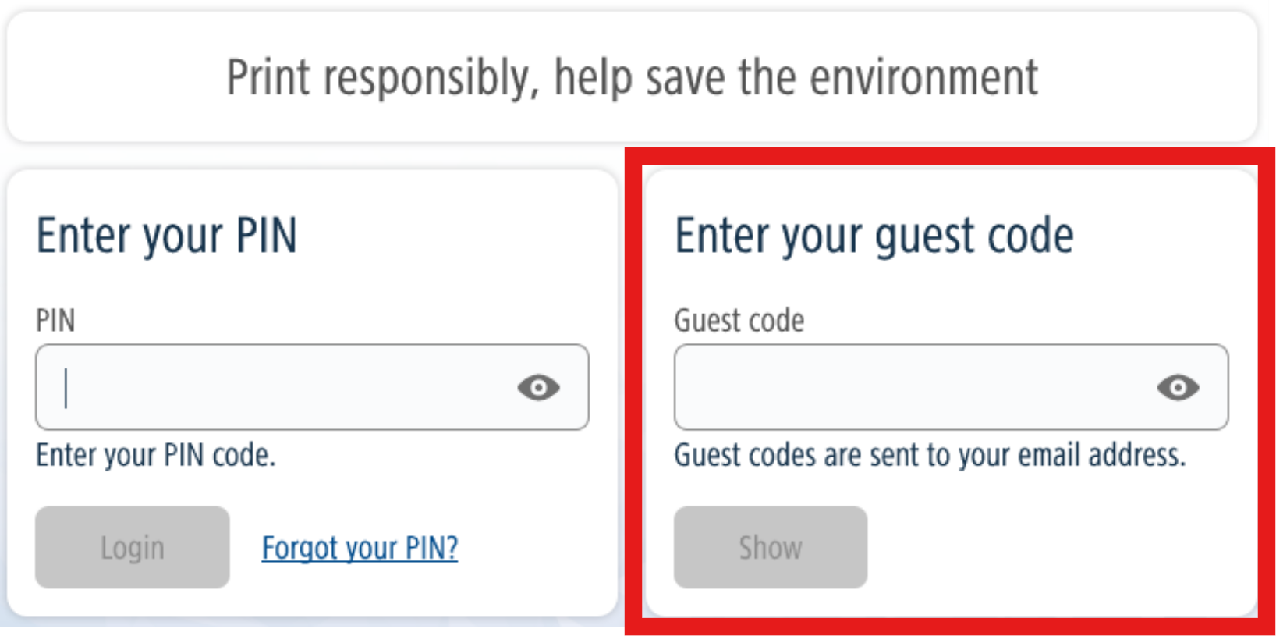Click empty space right of the Show button
Image resolution: width=1276 pixels, height=636 pixels.
click(1053, 548)
